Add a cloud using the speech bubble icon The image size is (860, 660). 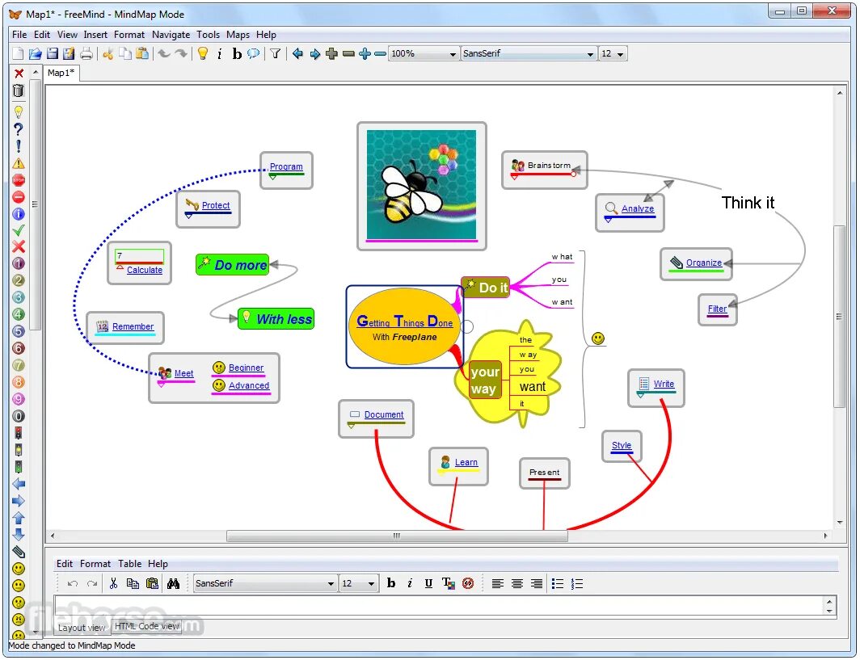[254, 53]
